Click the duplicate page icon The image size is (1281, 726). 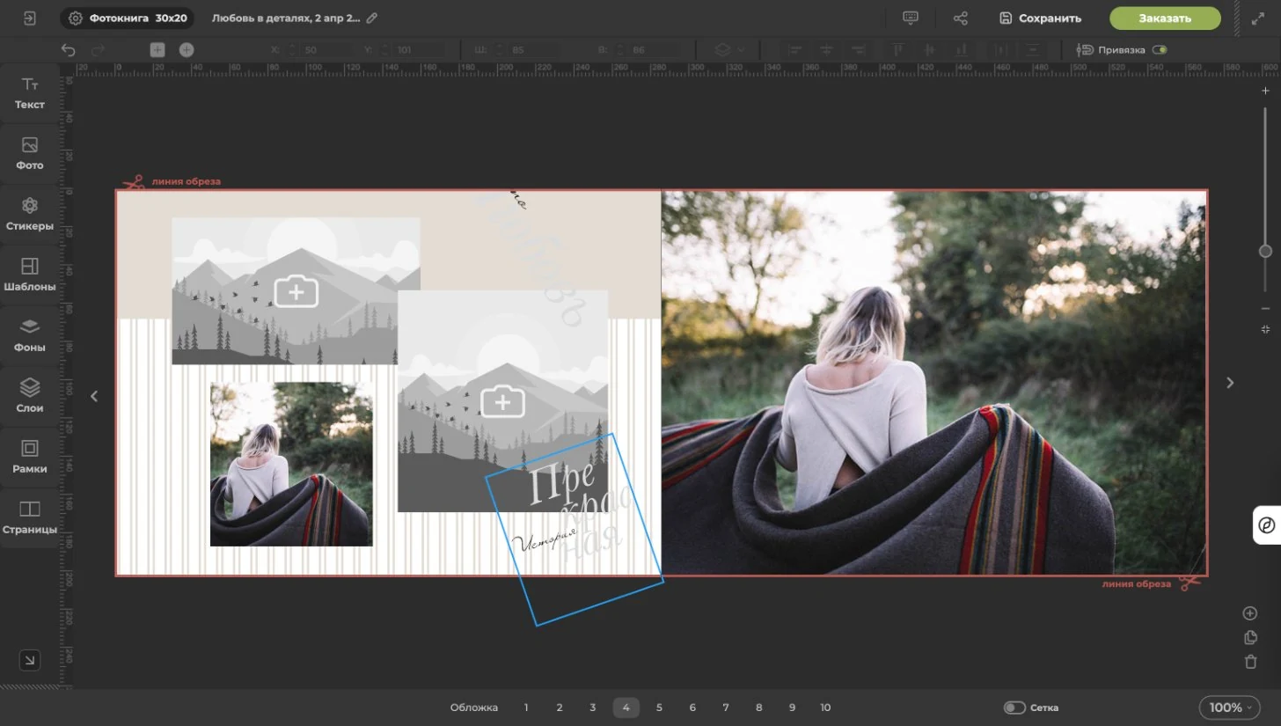(x=1250, y=638)
